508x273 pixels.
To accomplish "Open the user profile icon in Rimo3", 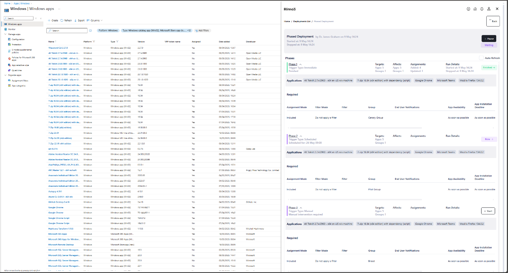I will click(489, 9).
